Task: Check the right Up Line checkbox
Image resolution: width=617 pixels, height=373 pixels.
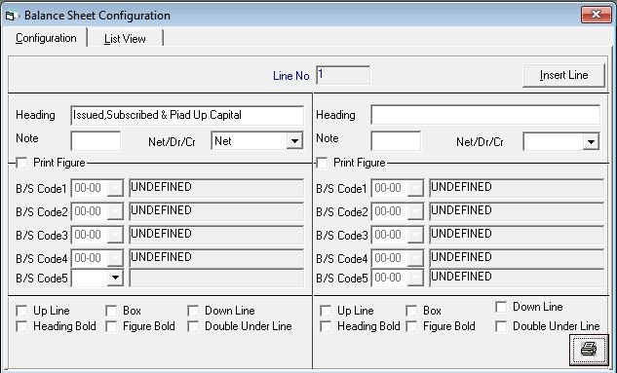Action: [326, 311]
